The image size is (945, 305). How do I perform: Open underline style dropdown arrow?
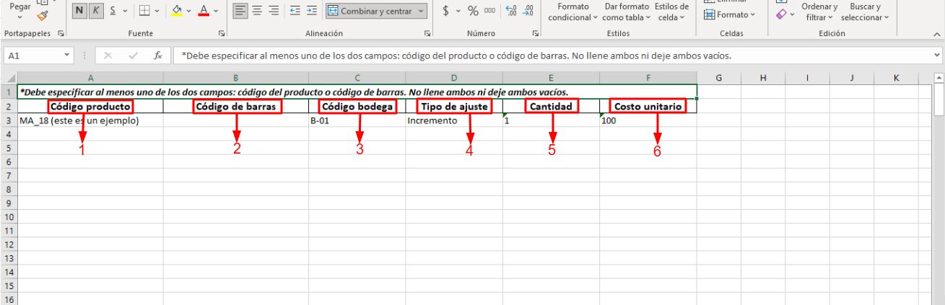[125, 11]
